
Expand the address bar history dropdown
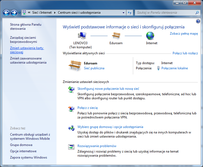coord(124,13)
